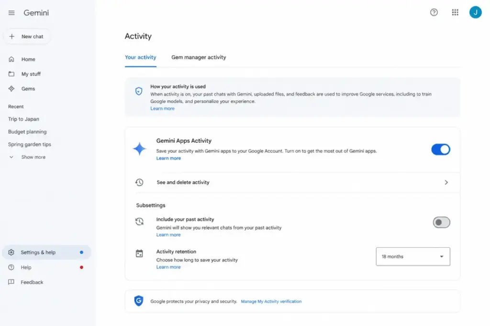Open Learn more under Gemini Apps Activity
490x326 pixels.
pyautogui.click(x=168, y=158)
